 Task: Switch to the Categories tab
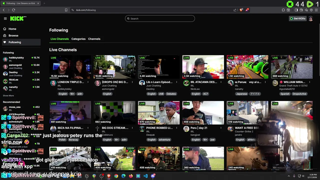78,39
